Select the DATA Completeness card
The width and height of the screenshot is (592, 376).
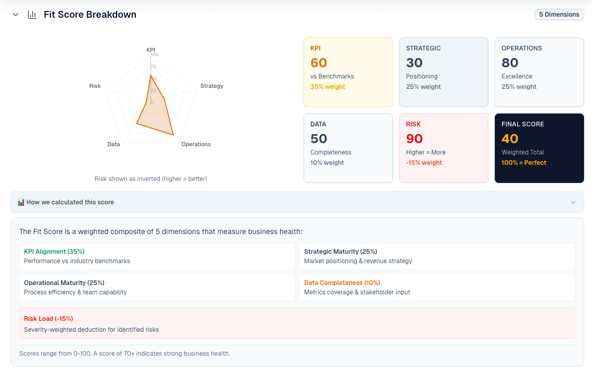348,148
